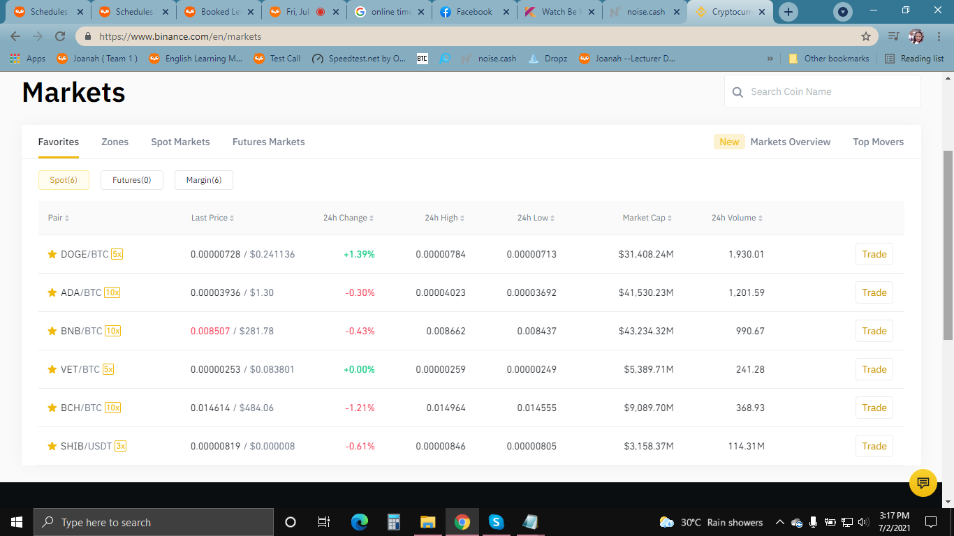This screenshot has width=954, height=536.
Task: Launch Microsoft Edge from the taskbar
Action: [x=359, y=522]
